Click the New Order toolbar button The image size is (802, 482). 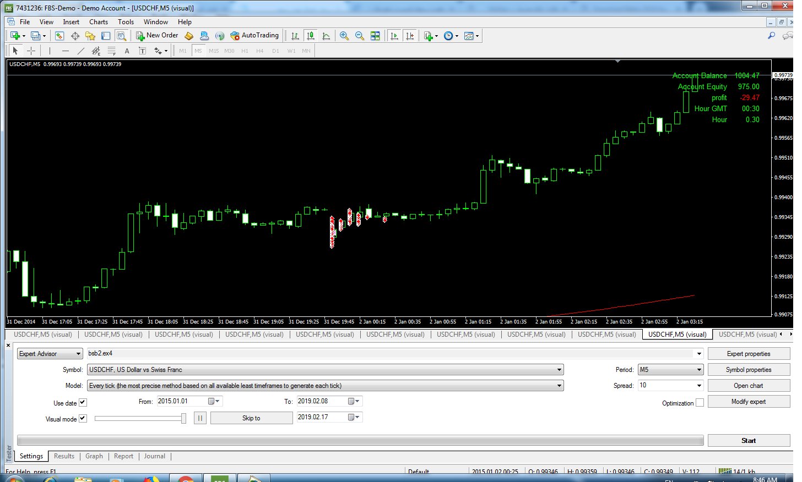(x=158, y=36)
